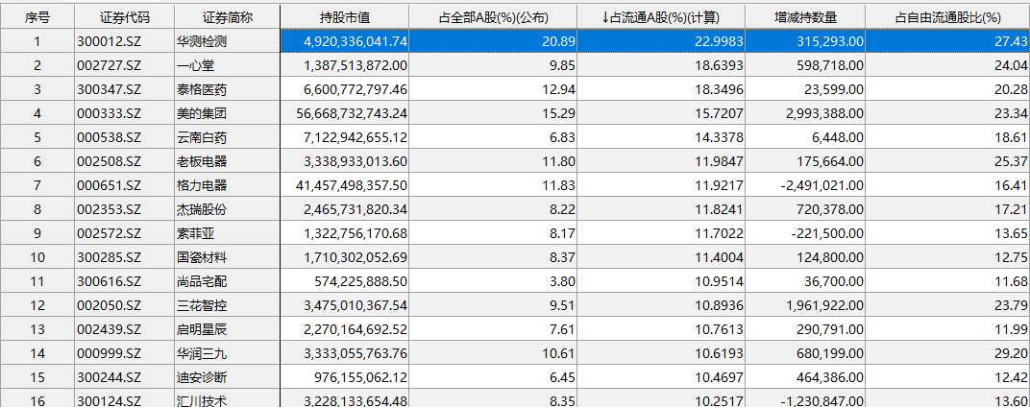The height and width of the screenshot is (408, 1030).
Task: Click the 证券简称 column header
Action: 228,17
